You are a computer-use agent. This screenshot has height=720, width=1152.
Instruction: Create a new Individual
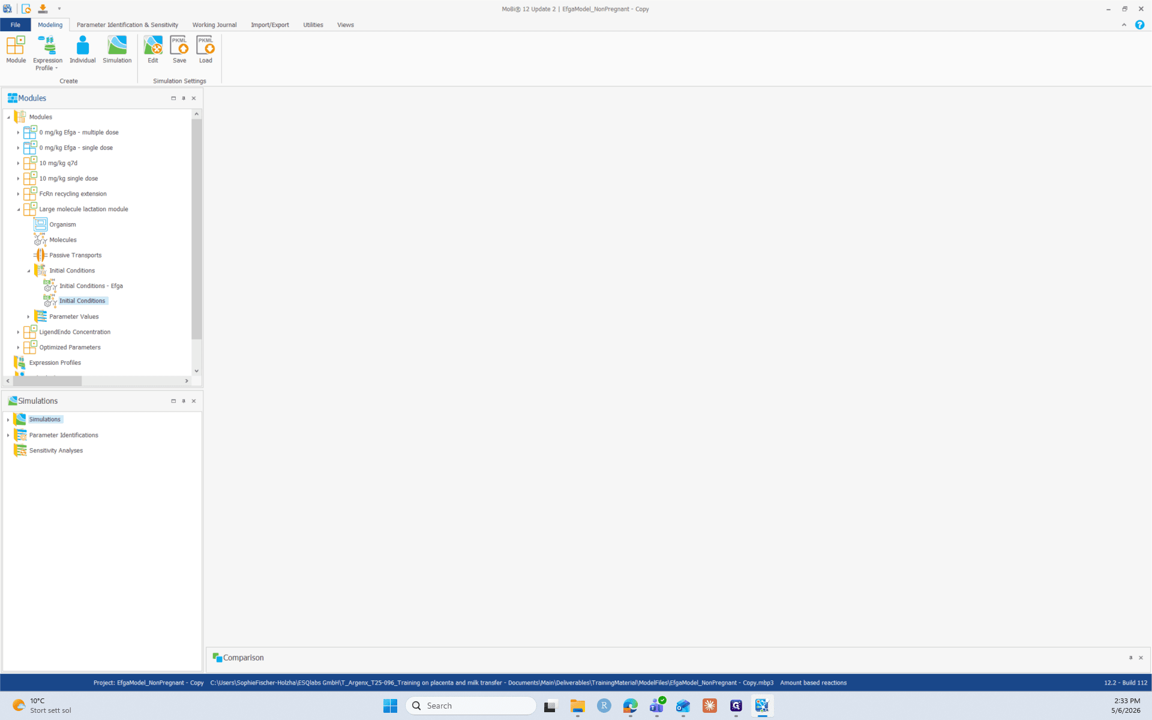click(x=82, y=50)
